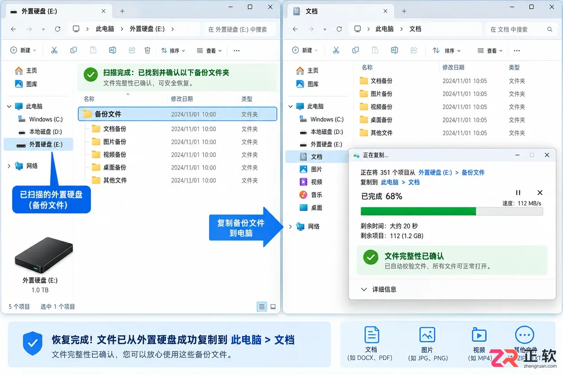Open the more options ellipsis in the 外置硬盘 window
This screenshot has height=375, width=563.
[236, 50]
